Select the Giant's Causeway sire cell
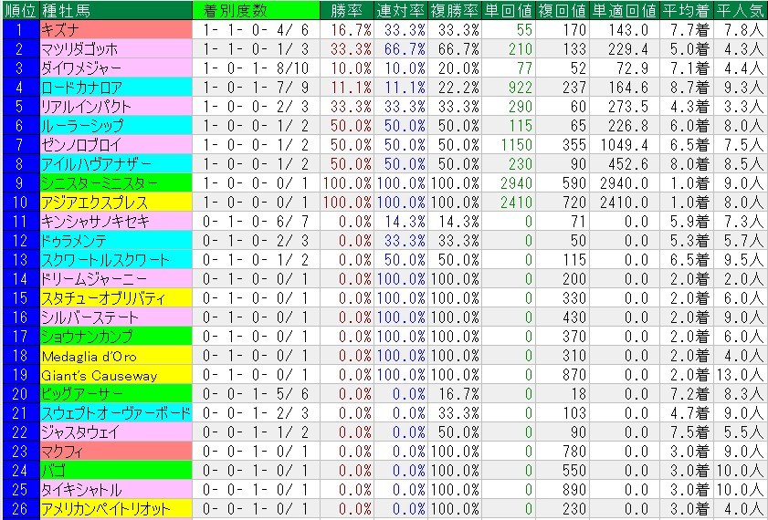Screen dimensions: 768x520 pos(116,375)
